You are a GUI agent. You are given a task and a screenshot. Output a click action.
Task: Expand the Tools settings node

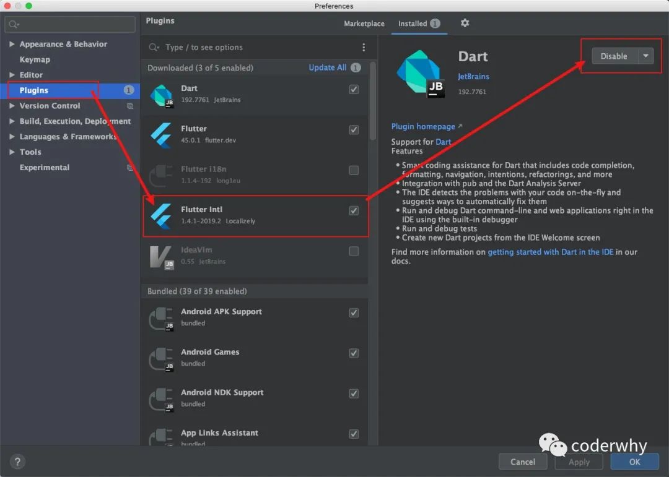click(x=12, y=152)
